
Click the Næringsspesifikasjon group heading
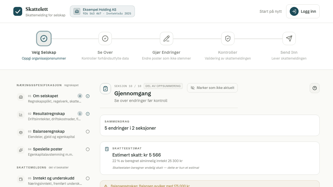coord(39,85)
